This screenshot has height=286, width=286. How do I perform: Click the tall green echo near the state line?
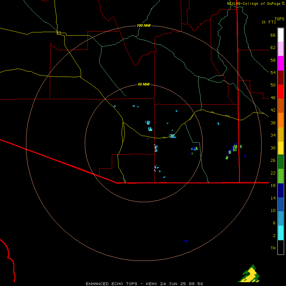(x=235, y=147)
